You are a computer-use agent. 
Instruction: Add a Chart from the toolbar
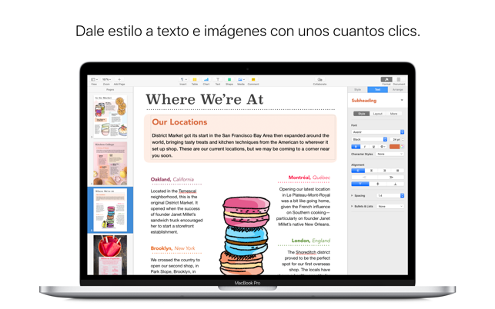pos(206,79)
